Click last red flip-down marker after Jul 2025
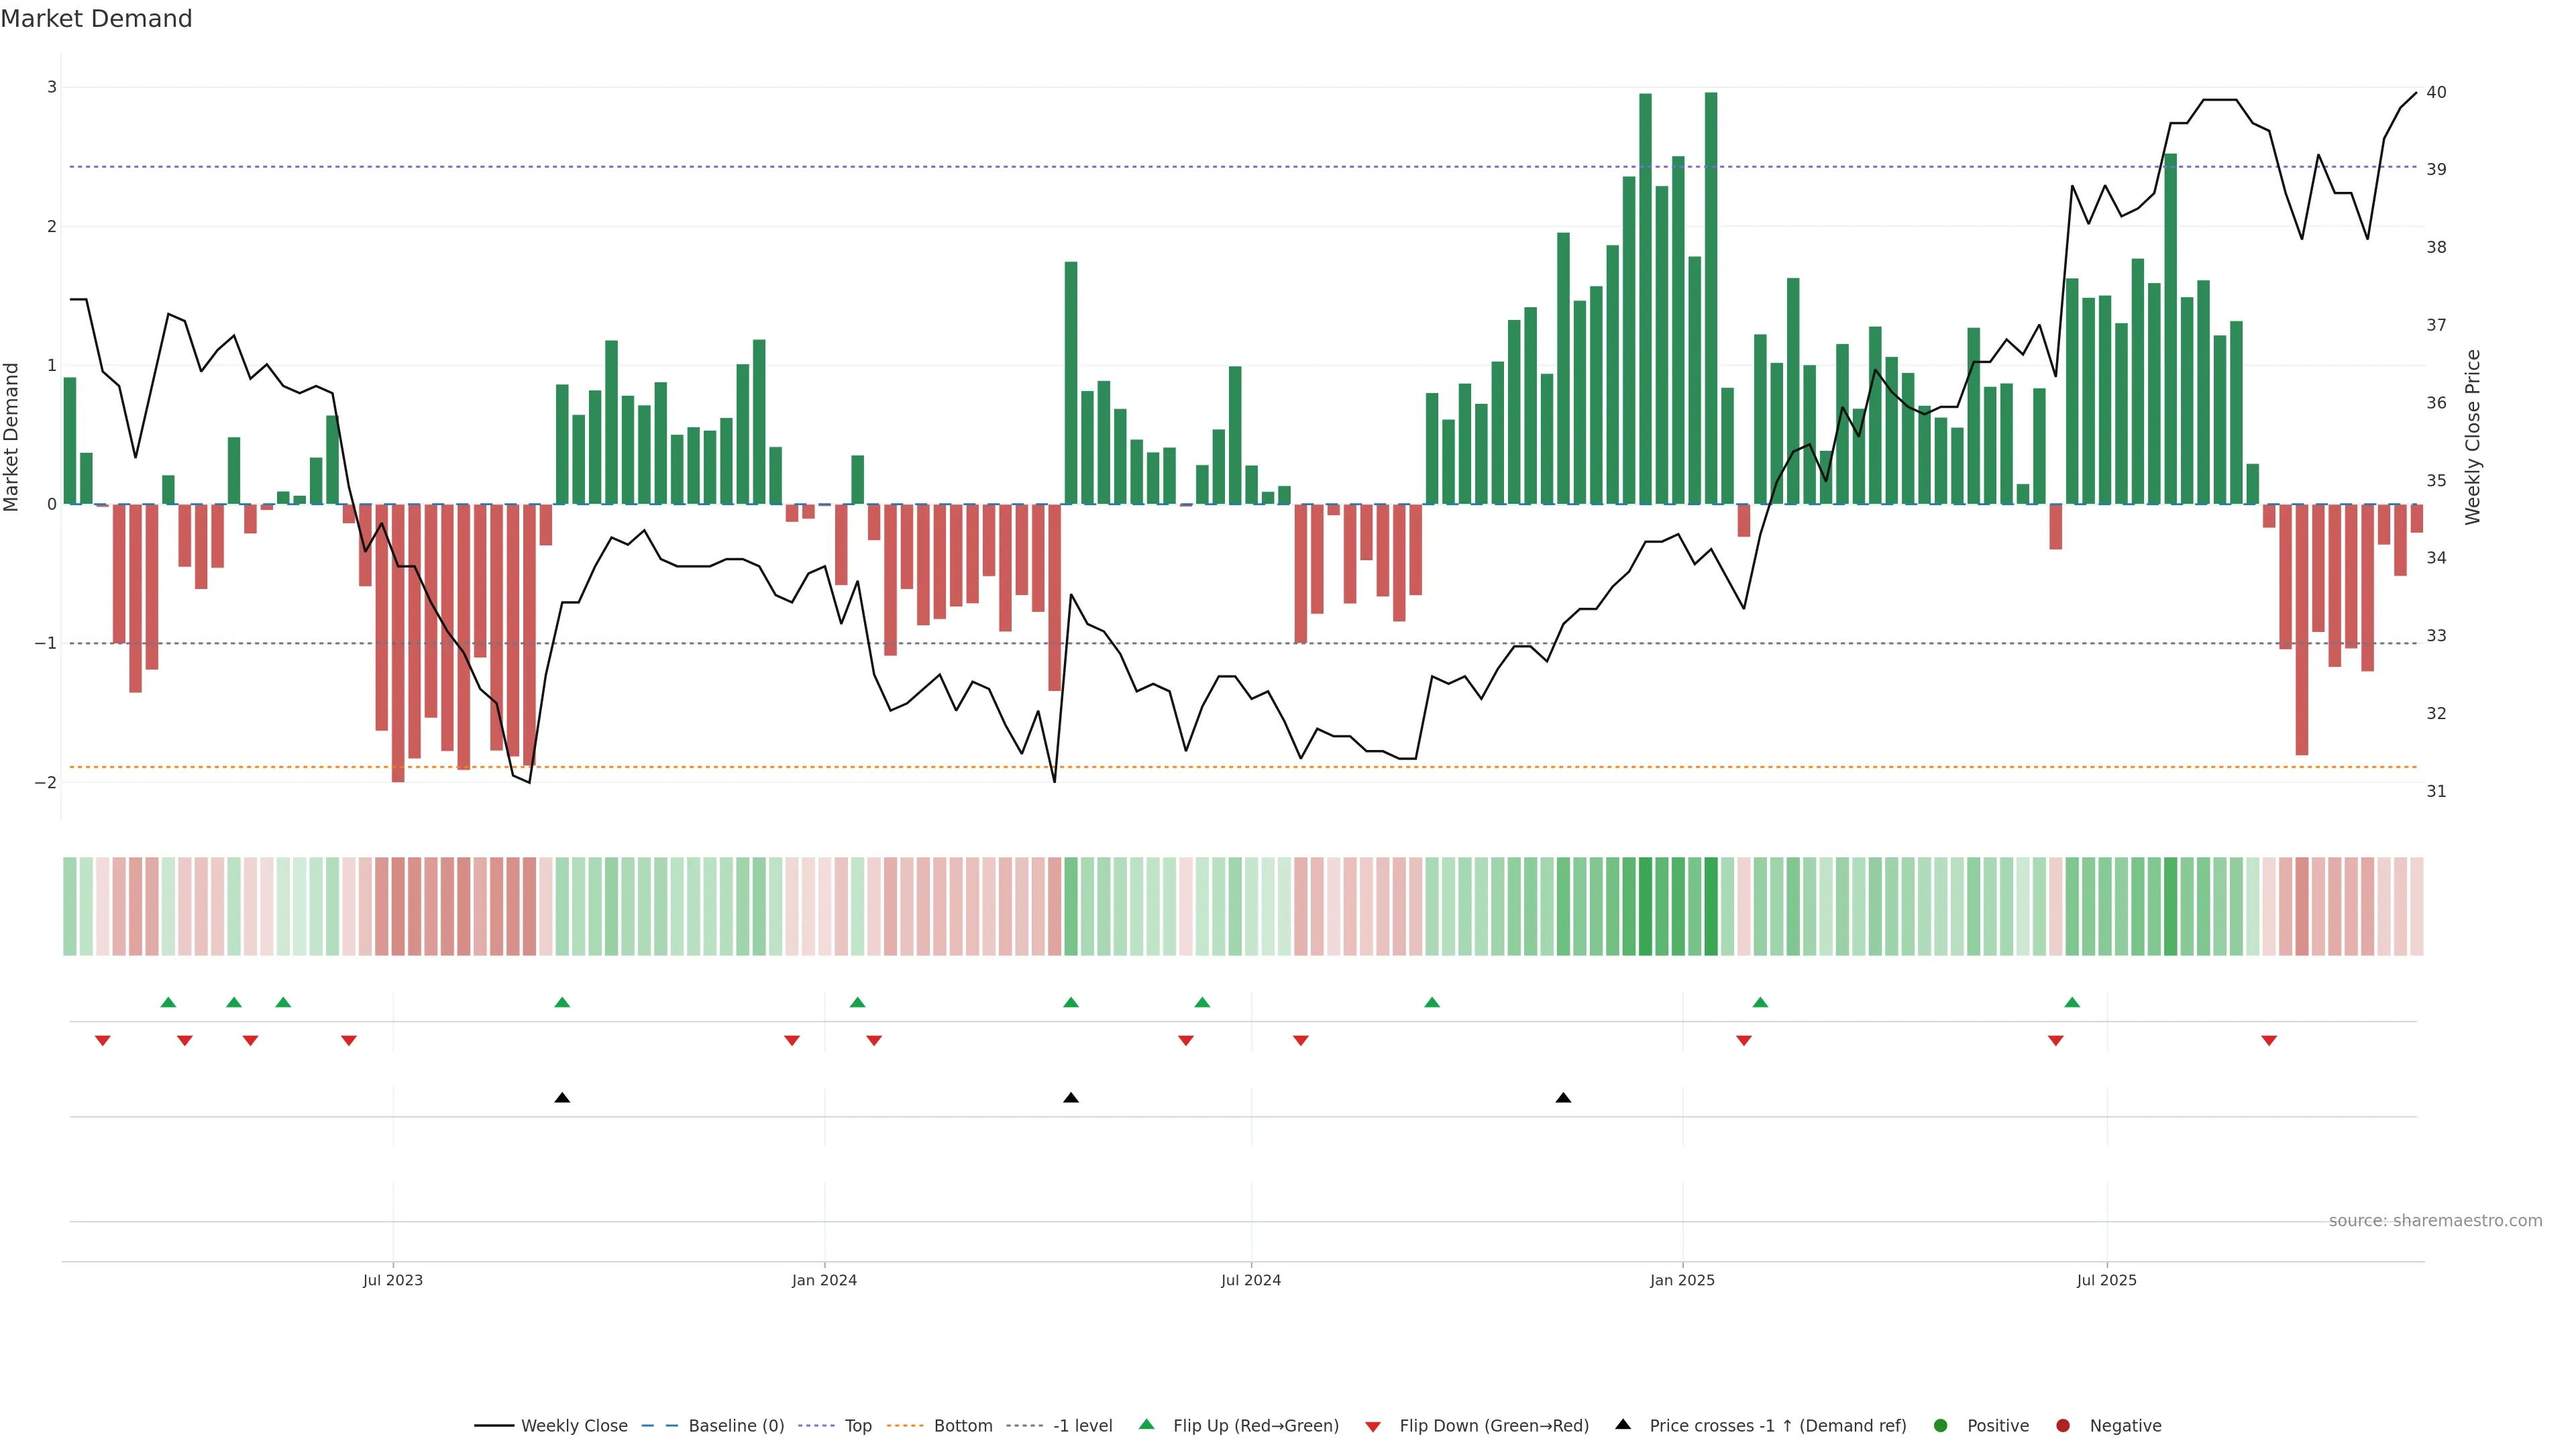The image size is (2576, 1449). pos(2269,1041)
